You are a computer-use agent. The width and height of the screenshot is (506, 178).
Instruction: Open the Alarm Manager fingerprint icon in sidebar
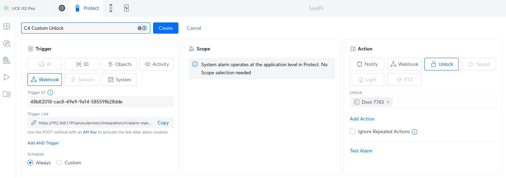tap(7, 60)
